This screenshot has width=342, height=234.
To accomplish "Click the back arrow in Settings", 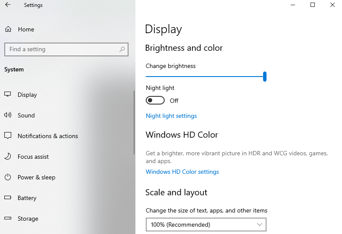I will (x=8, y=5).
